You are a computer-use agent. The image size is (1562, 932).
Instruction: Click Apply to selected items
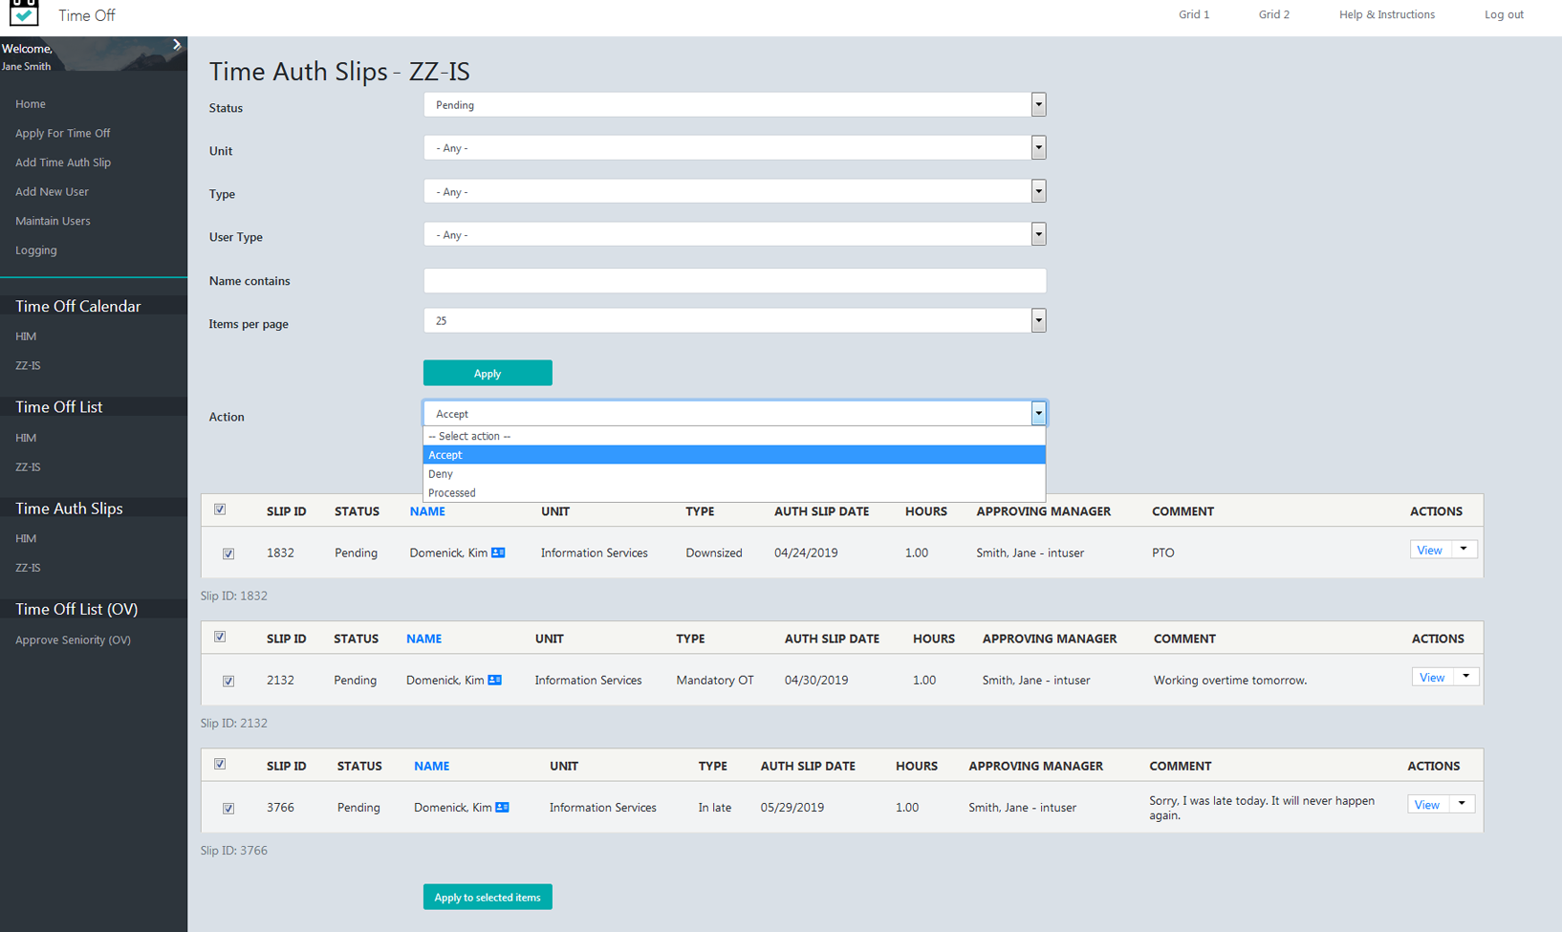[488, 897]
